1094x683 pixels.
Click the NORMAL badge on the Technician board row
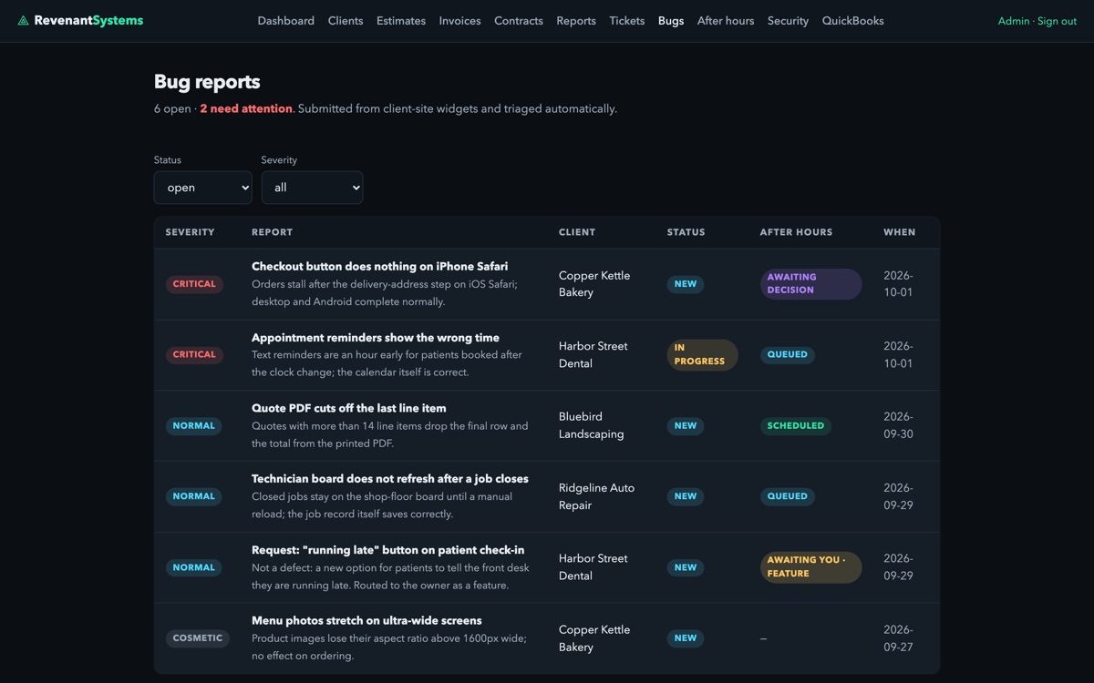tap(194, 496)
